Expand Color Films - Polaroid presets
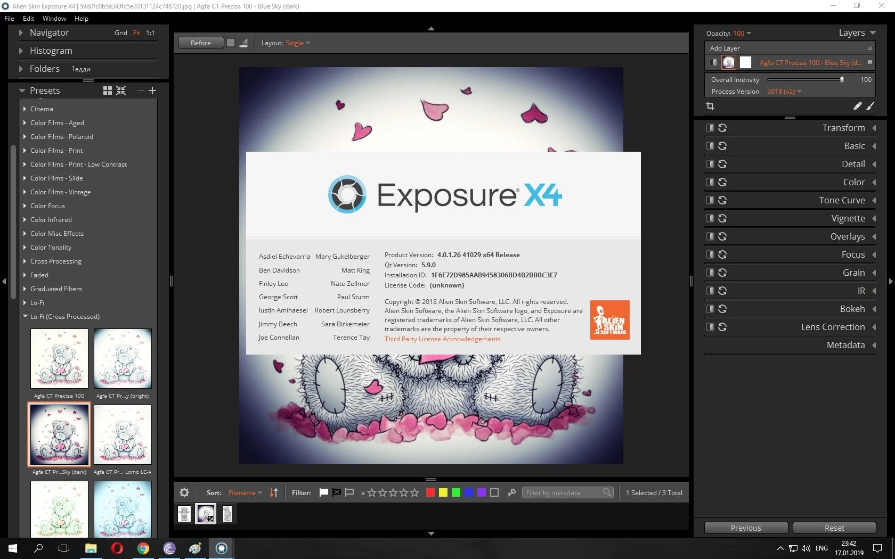 pyautogui.click(x=25, y=136)
